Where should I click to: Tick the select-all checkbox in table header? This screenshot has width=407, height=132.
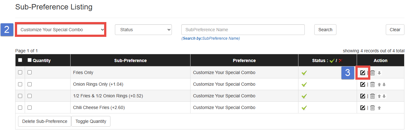20,60
